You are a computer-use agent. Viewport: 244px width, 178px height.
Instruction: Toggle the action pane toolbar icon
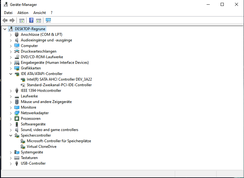(38, 20)
